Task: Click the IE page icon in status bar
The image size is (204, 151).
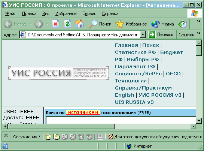Action: (x=5, y=146)
